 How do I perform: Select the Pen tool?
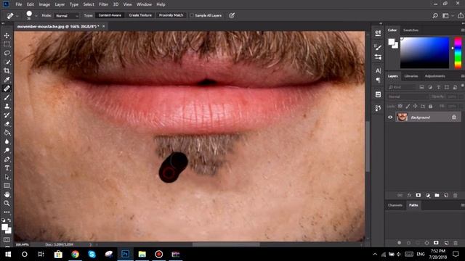(x=7, y=159)
